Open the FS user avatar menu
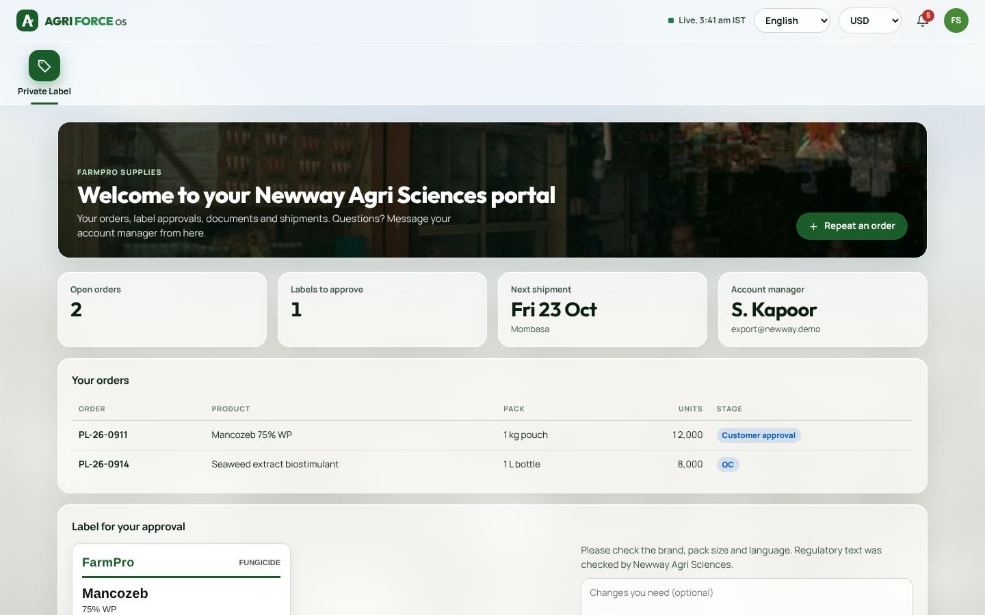This screenshot has width=985, height=615. click(956, 20)
